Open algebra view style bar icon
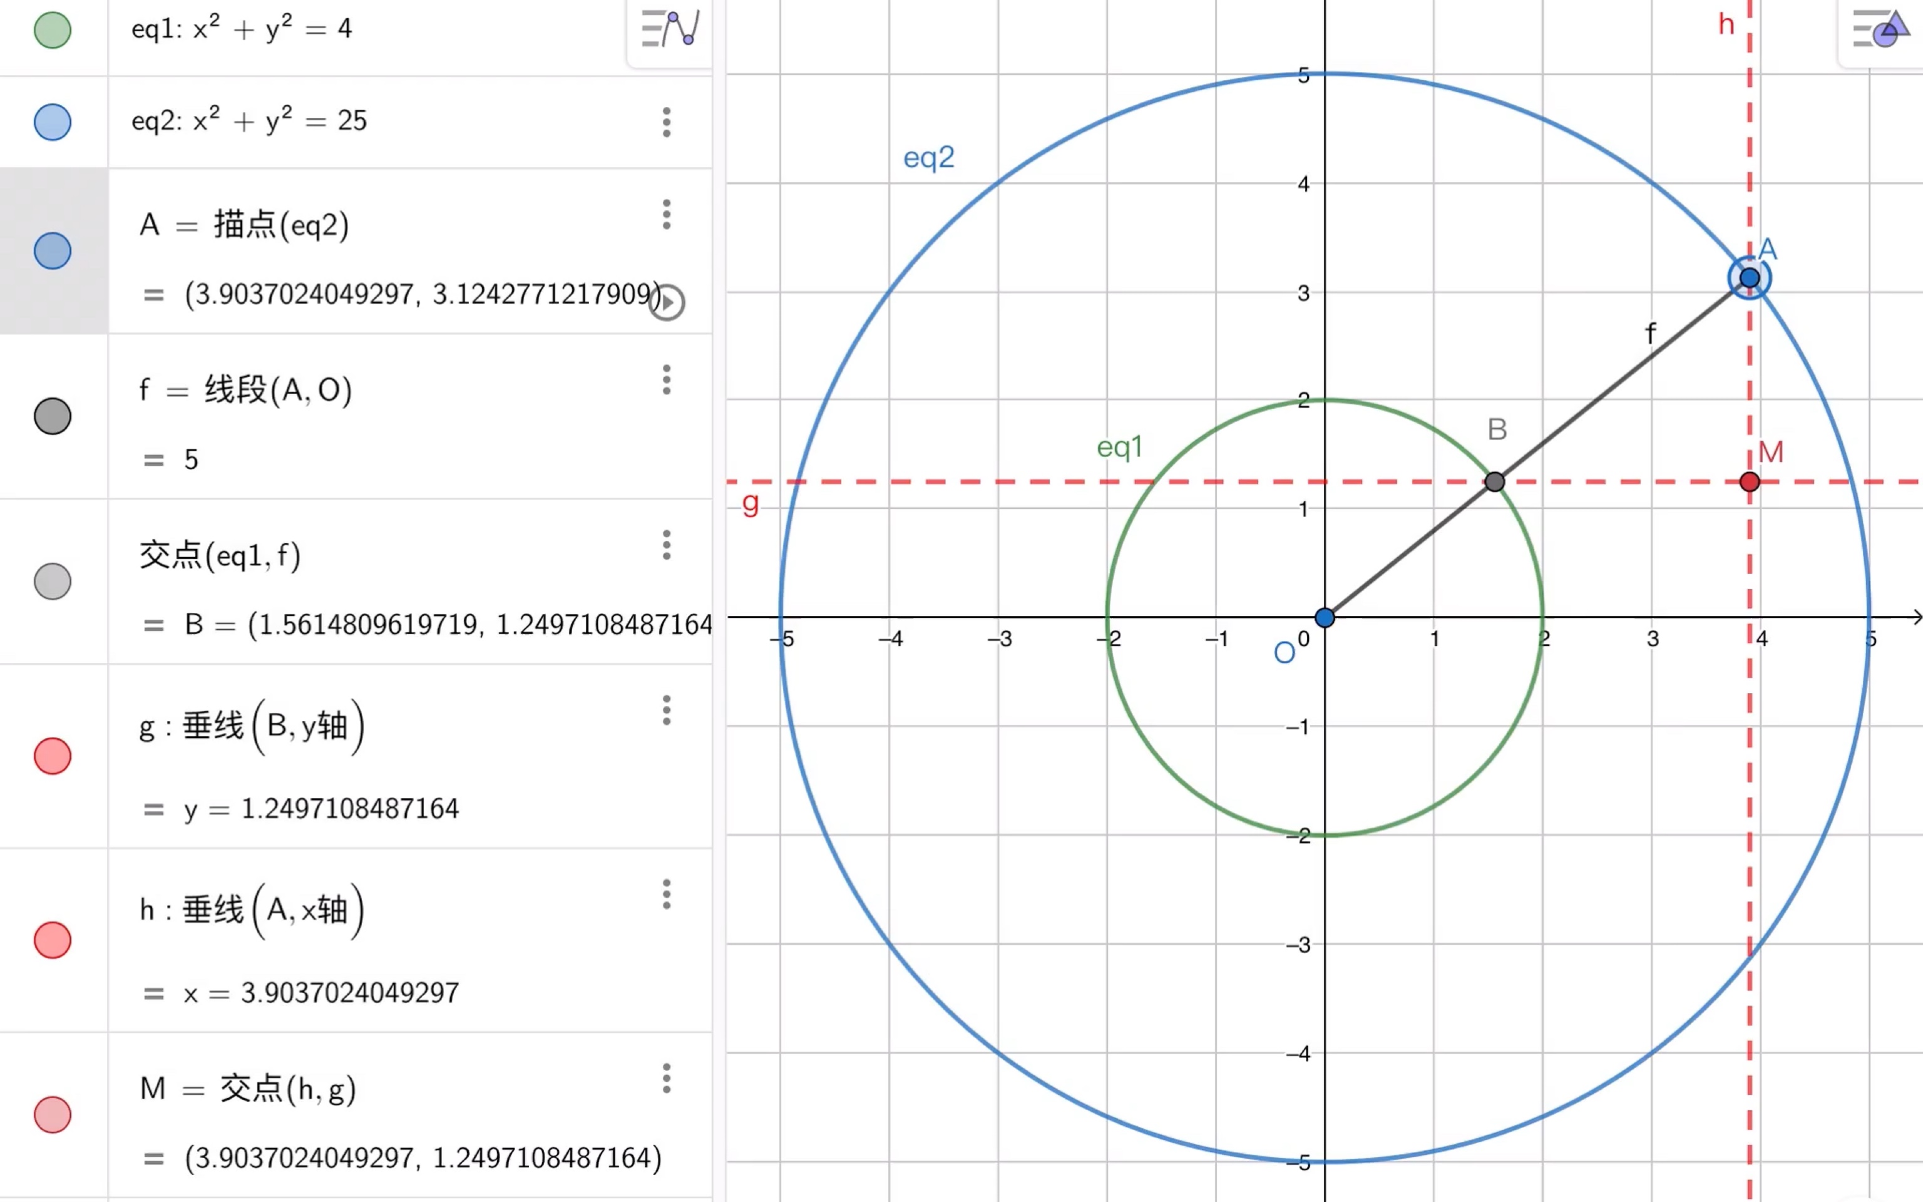 coord(669,29)
